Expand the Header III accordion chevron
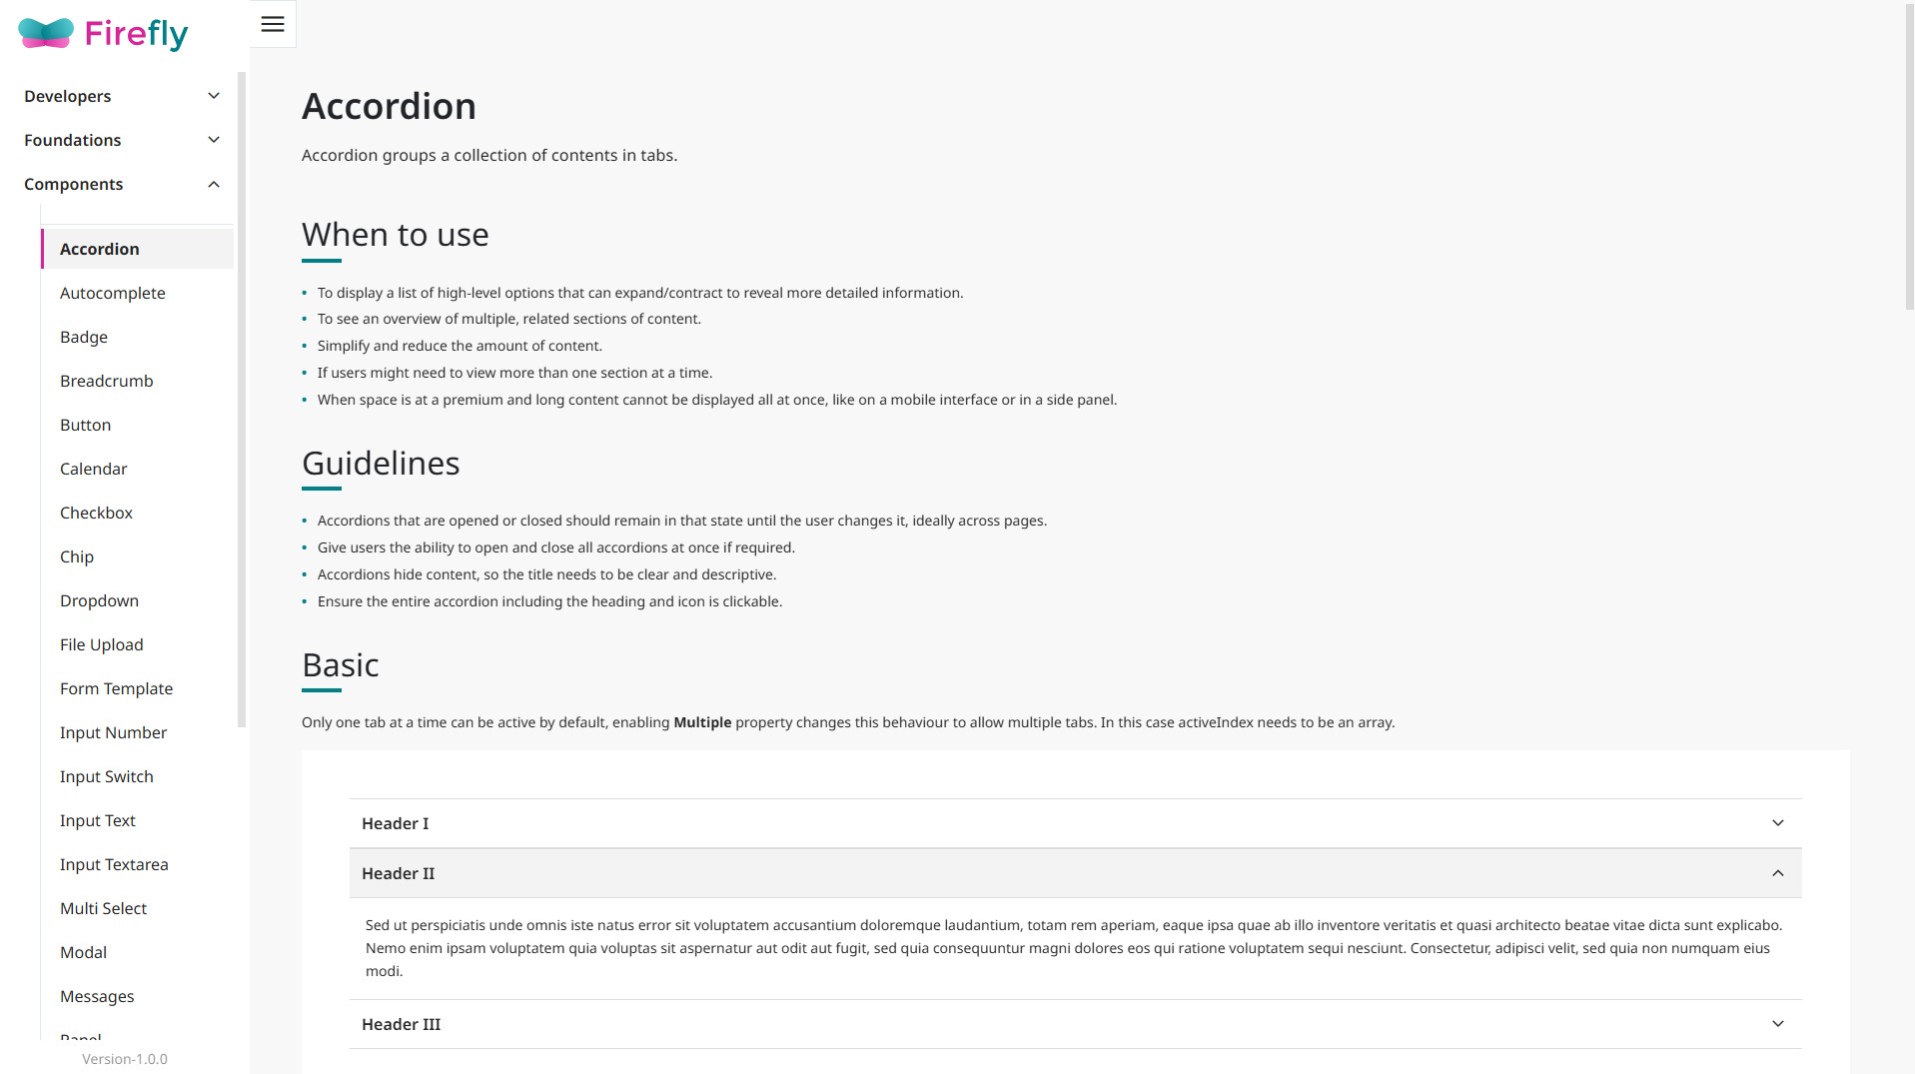Image resolution: width=1915 pixels, height=1074 pixels. 1777,1024
